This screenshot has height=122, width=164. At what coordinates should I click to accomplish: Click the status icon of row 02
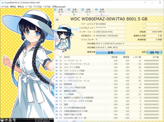tap(57, 64)
